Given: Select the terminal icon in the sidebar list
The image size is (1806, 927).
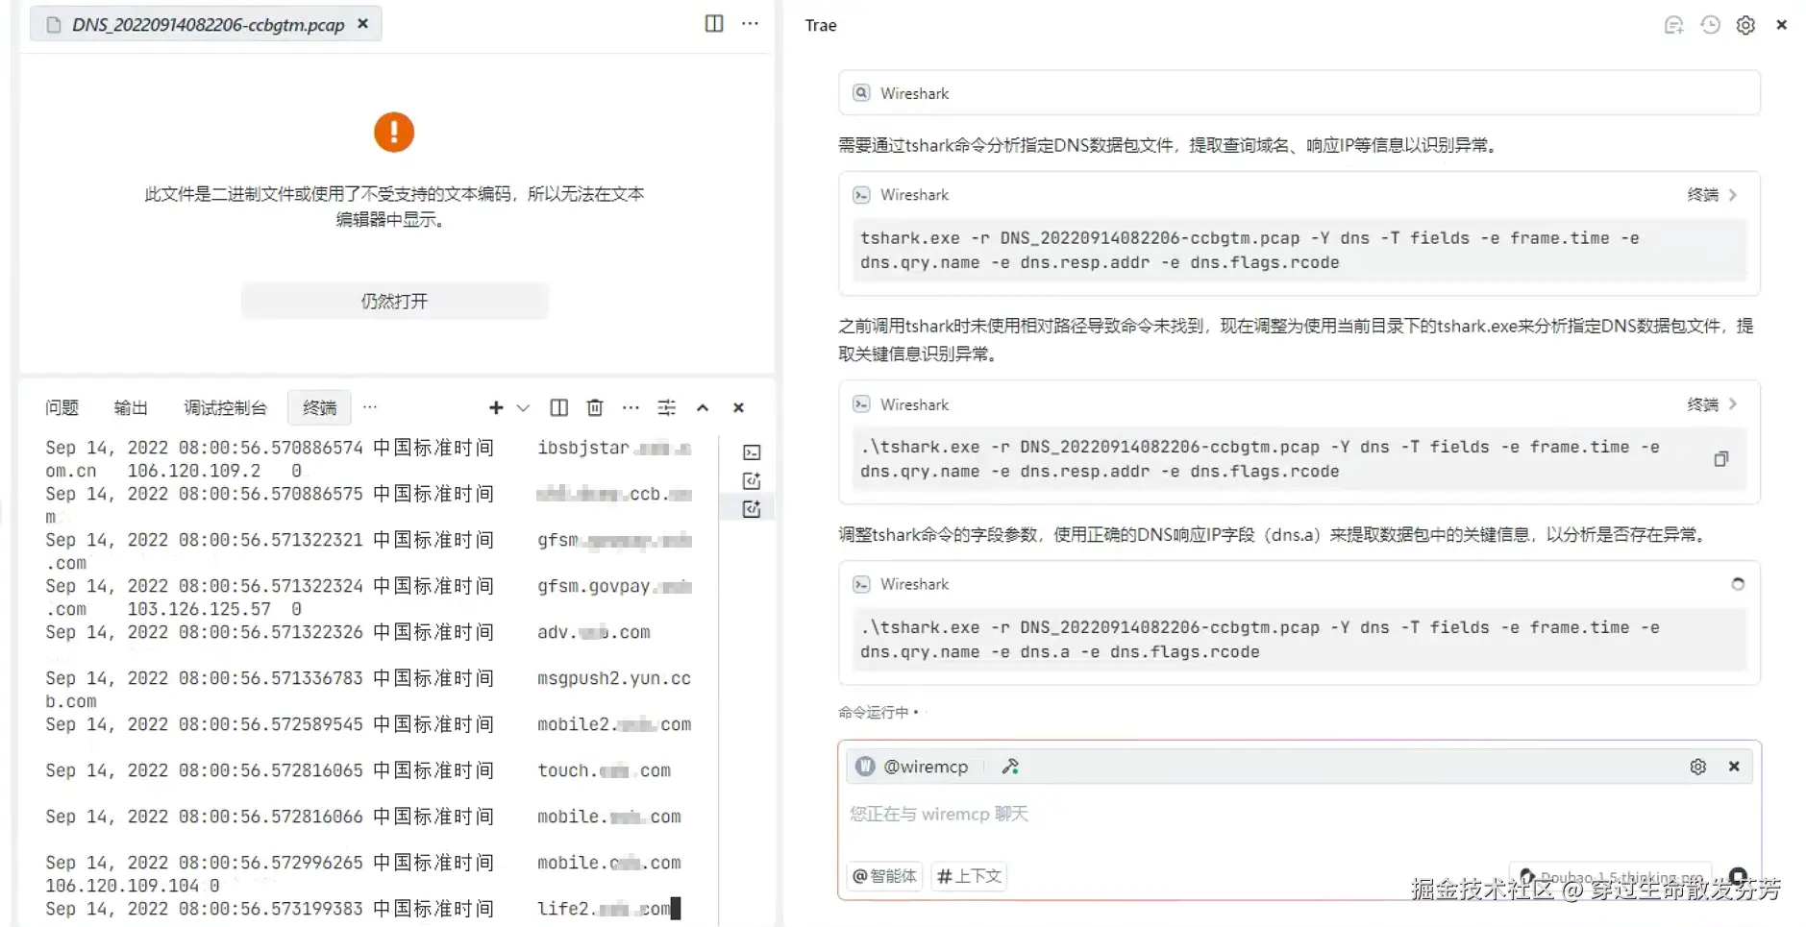Looking at the screenshot, I should (752, 451).
